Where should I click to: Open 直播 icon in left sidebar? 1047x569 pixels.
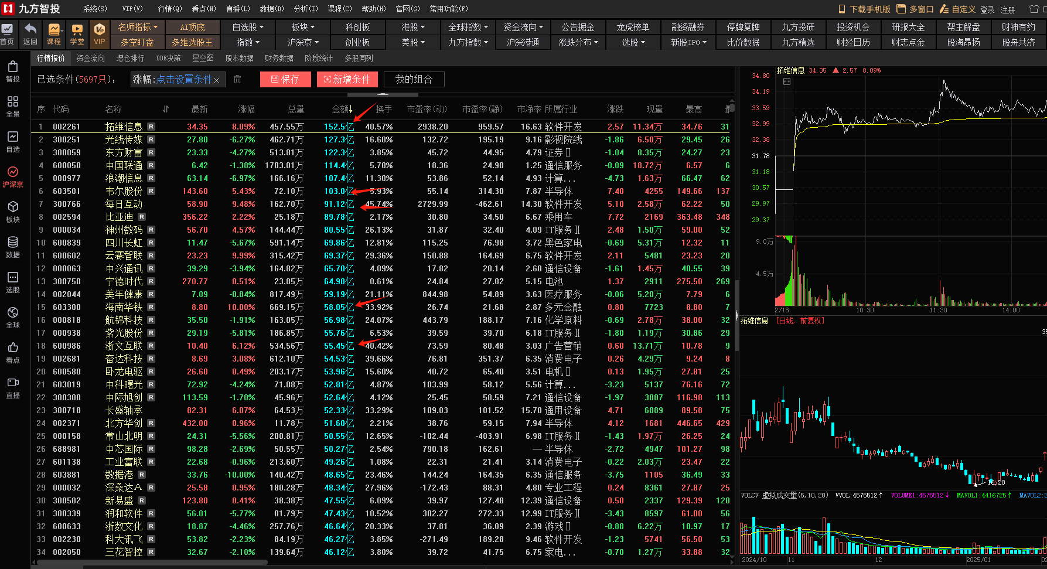pos(13,387)
